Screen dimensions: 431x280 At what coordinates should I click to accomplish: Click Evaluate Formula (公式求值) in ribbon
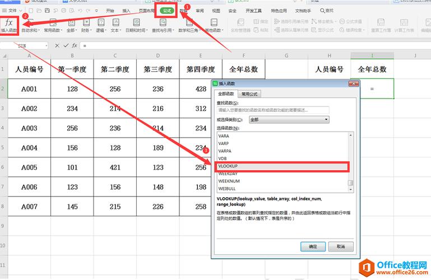[350, 21]
